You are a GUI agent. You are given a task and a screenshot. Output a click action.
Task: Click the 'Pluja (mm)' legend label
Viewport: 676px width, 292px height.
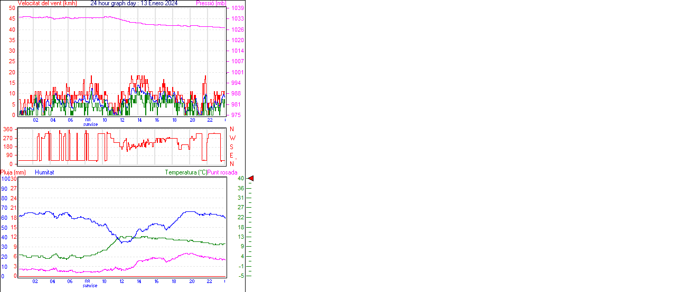pos(13,172)
